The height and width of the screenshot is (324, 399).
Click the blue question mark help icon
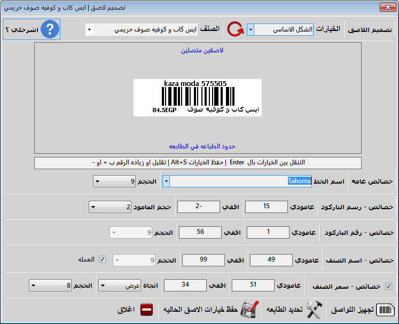pos(50,29)
